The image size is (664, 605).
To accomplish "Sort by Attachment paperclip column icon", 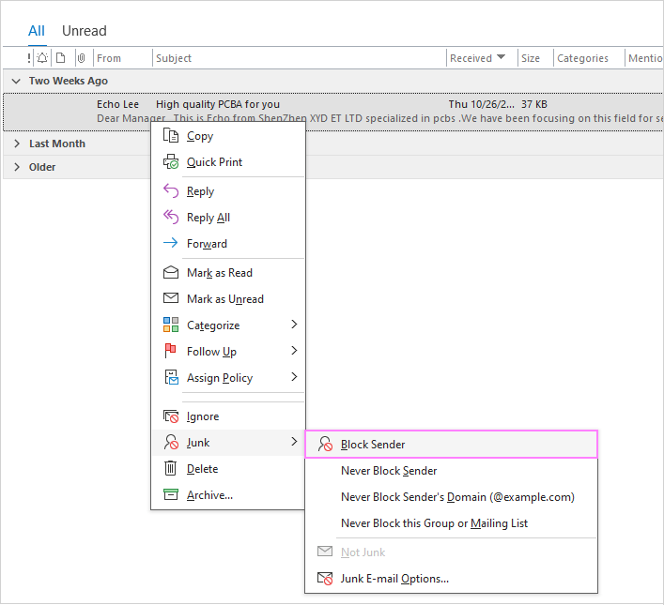I will pyautogui.click(x=82, y=58).
